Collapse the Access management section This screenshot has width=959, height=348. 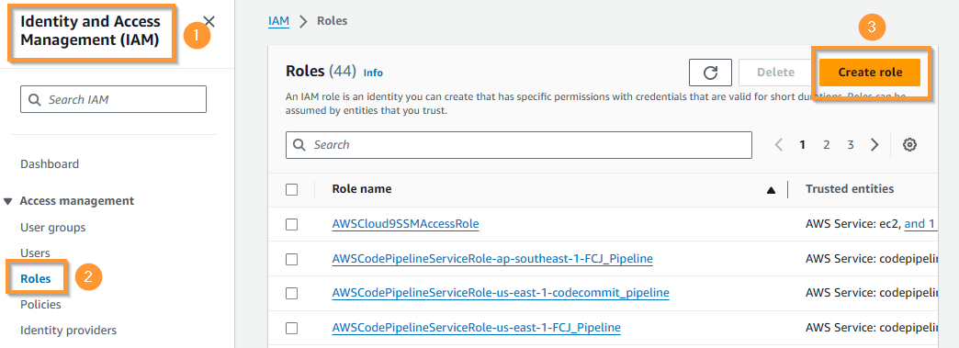click(x=8, y=201)
